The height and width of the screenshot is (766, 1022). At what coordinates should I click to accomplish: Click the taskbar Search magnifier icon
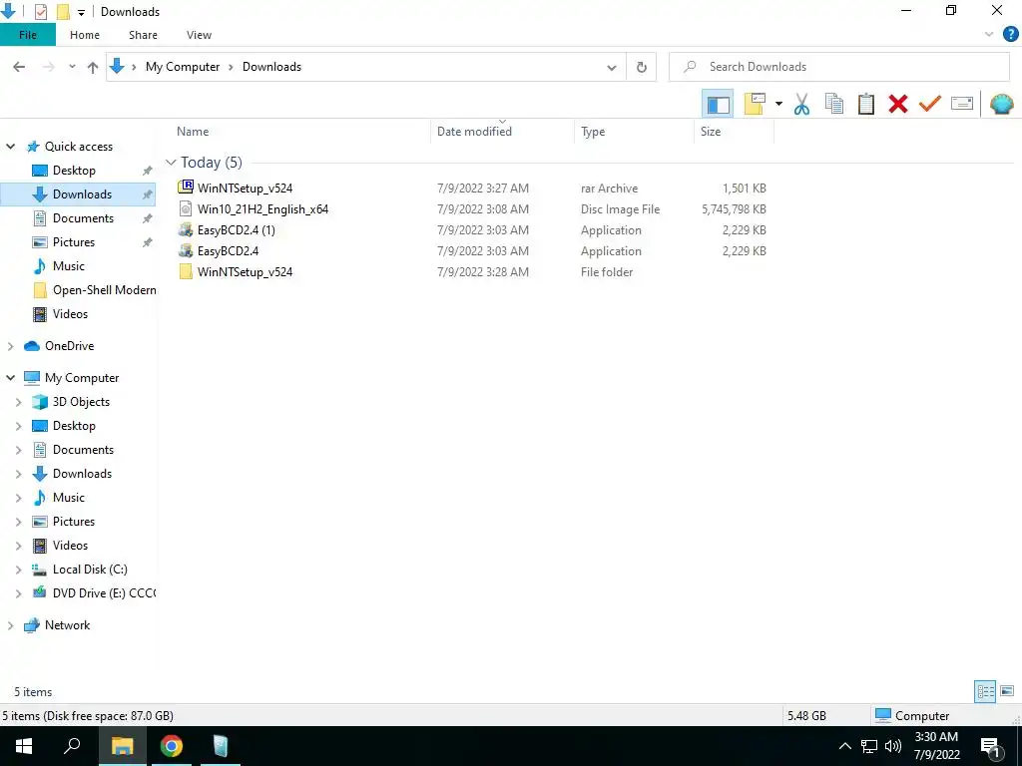tap(72, 746)
